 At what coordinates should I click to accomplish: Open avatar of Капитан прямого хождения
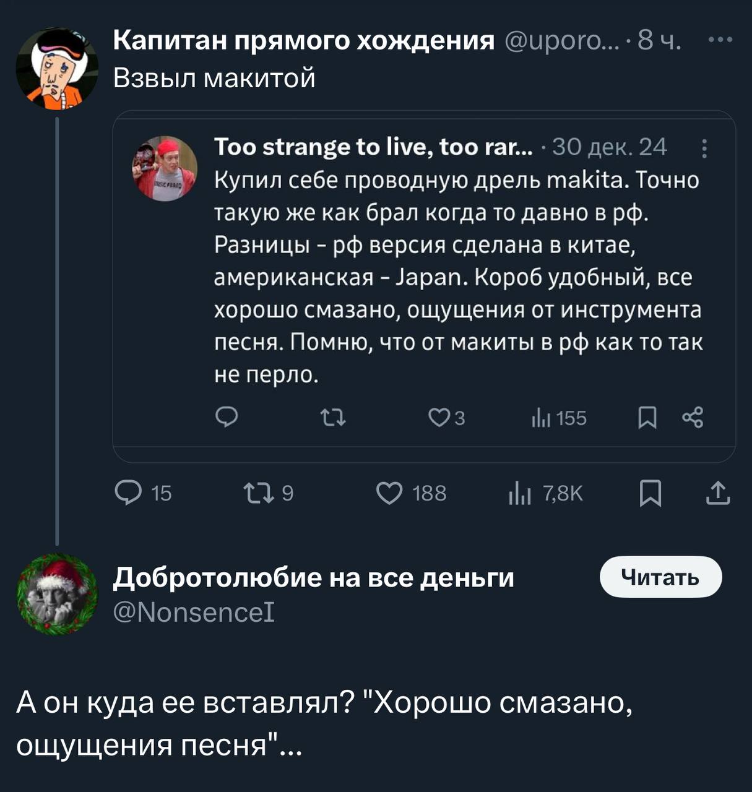point(57,68)
